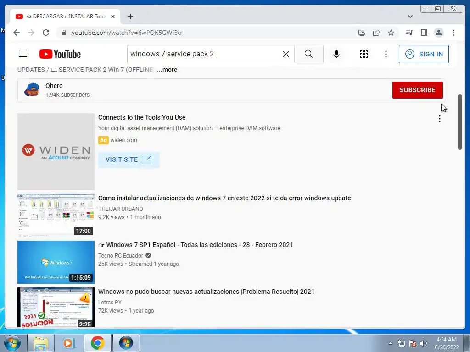View site info via padlock icon
Image resolution: width=470 pixels, height=352 pixels.
pyautogui.click(x=64, y=33)
